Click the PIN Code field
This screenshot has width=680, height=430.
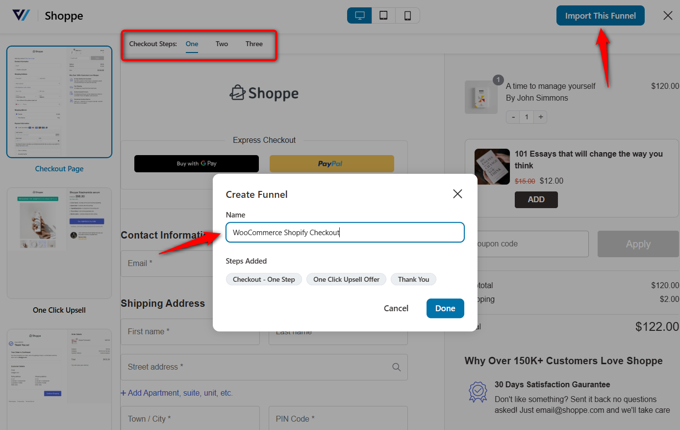(x=338, y=419)
